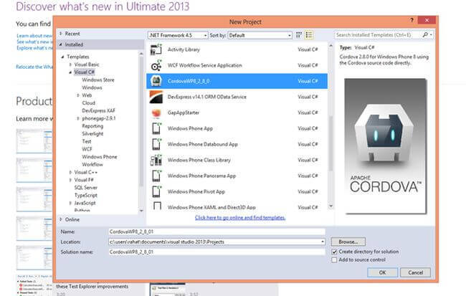Click the DevExpress ORM OData Service icon

tap(156, 97)
